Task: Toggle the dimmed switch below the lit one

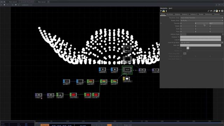Action: pos(185,54)
